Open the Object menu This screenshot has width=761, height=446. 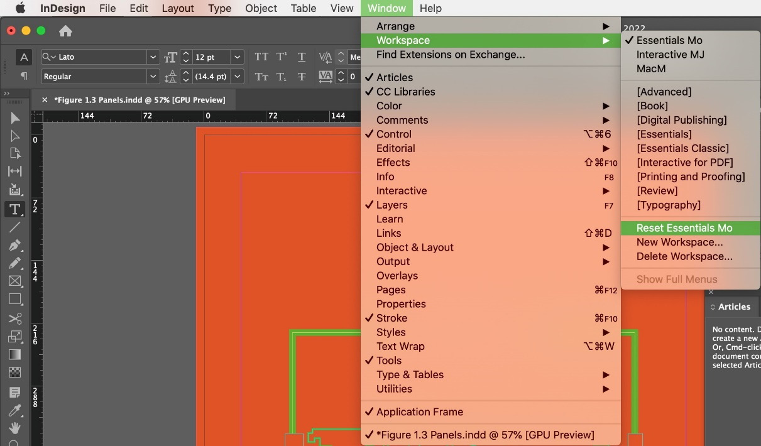(x=261, y=8)
